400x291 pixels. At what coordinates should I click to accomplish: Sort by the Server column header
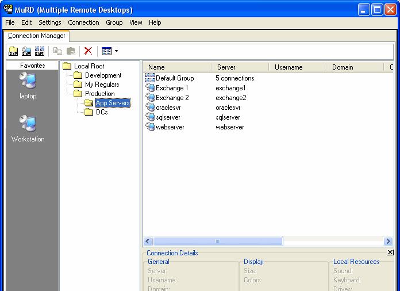240,67
